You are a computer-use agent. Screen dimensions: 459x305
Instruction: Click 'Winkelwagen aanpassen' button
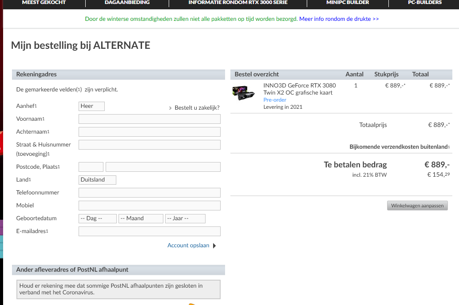417,206
